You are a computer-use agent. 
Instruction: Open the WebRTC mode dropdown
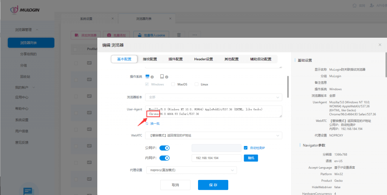214,135
